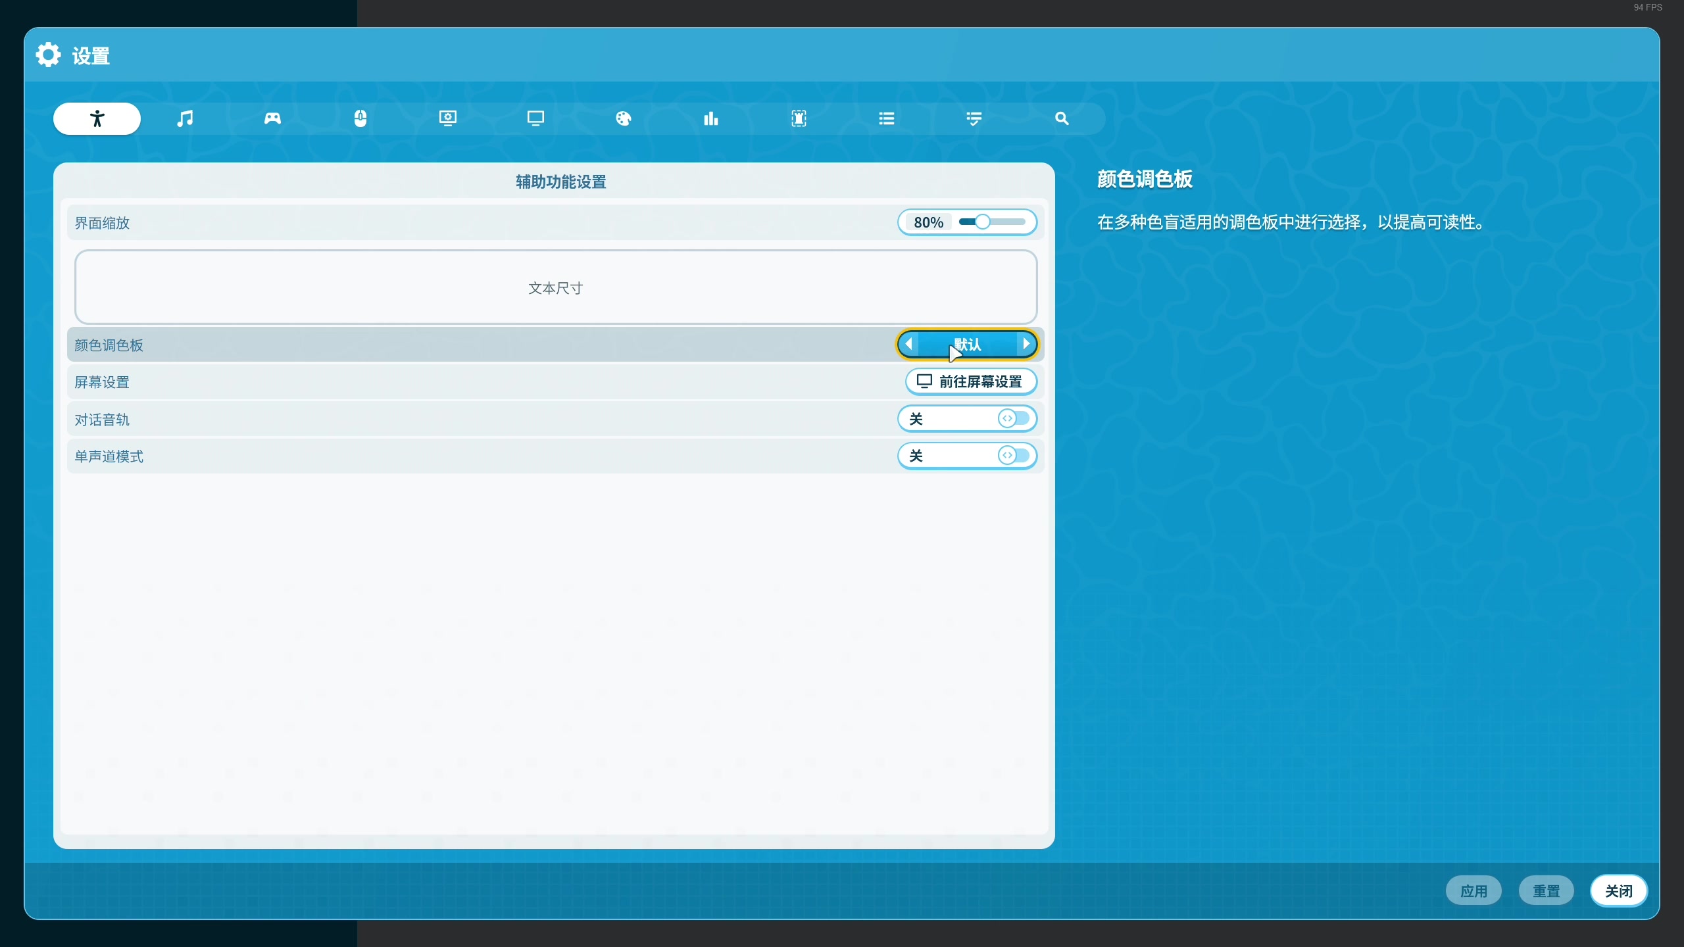1684x947 pixels.
Task: Select the 单声道模式 row label
Action: pos(109,456)
